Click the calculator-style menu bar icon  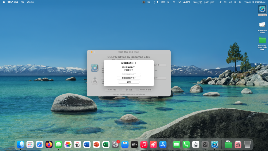click(168, 2)
